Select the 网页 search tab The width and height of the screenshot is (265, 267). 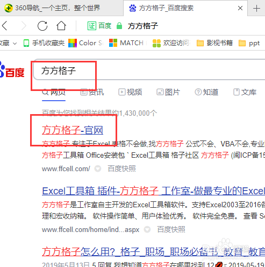point(54,92)
